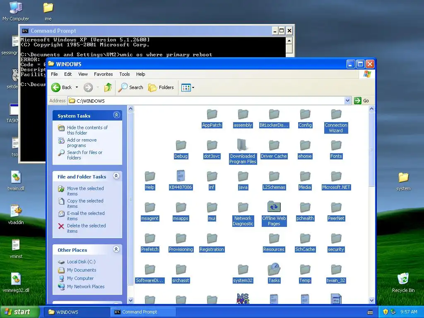Select the vmmreg32.dll desktop file

tap(16, 282)
